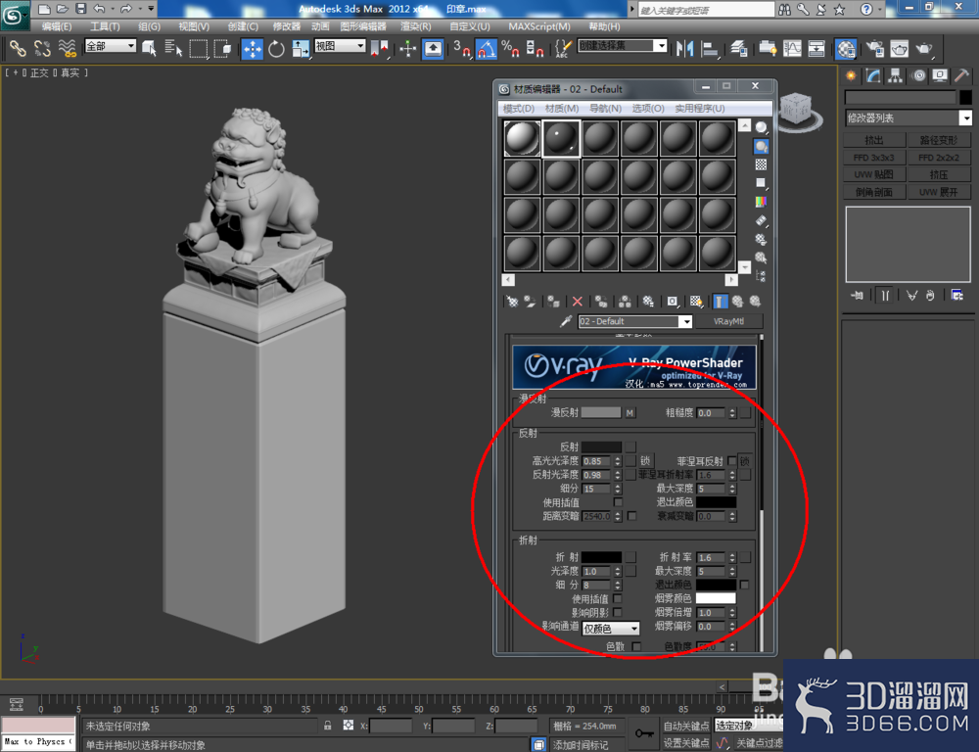
Task: Select the first material sample slot
Action: click(522, 139)
